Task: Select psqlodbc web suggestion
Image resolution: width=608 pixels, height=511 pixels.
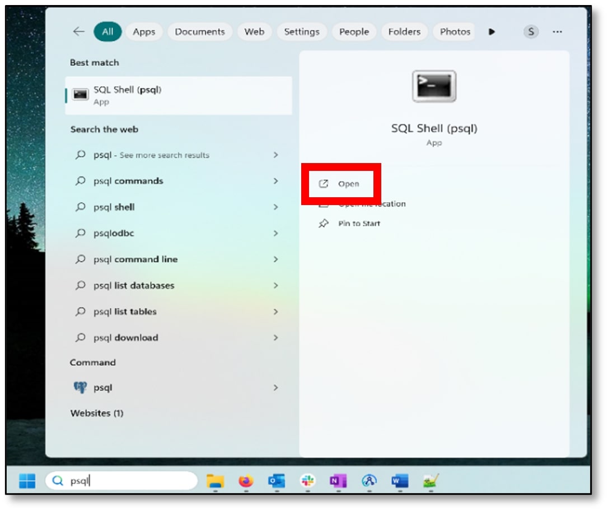Action: tap(114, 233)
